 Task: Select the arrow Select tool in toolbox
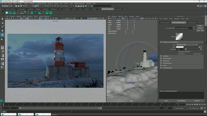click(2, 19)
